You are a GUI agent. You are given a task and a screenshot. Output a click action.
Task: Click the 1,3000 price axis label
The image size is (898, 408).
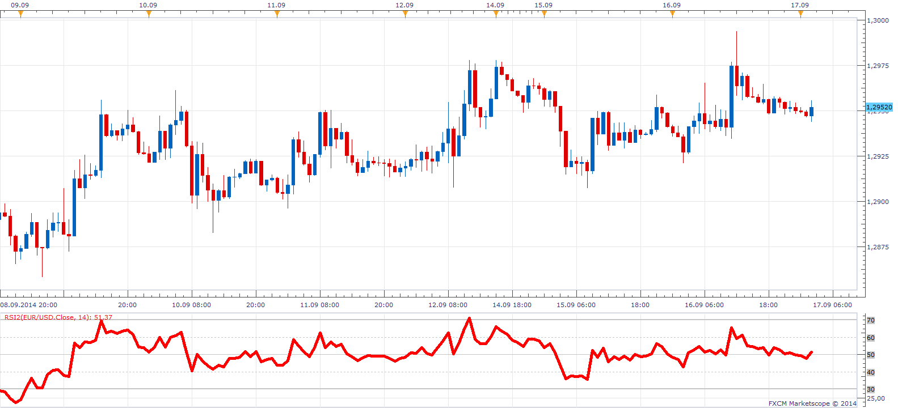(x=878, y=20)
